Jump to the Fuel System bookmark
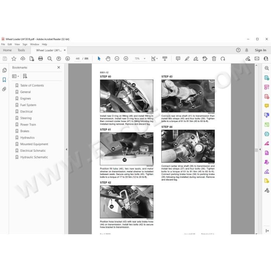This screenshot has width=271, height=271. [x=28, y=105]
